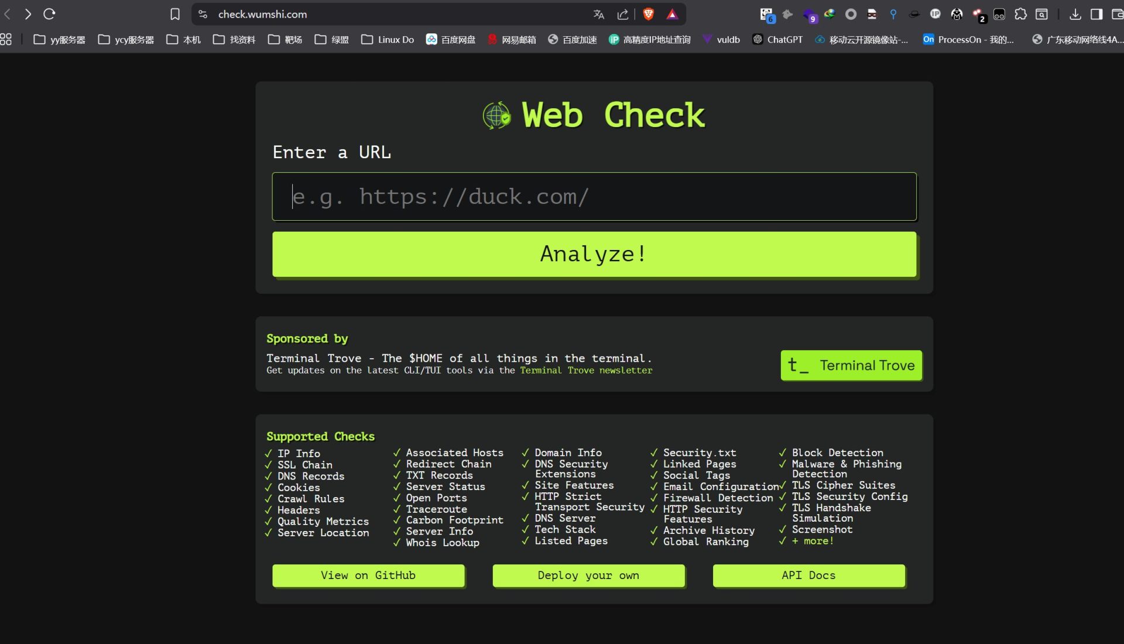
Task: Expand the yy服务器 bookmarks folder
Action: click(x=59, y=39)
